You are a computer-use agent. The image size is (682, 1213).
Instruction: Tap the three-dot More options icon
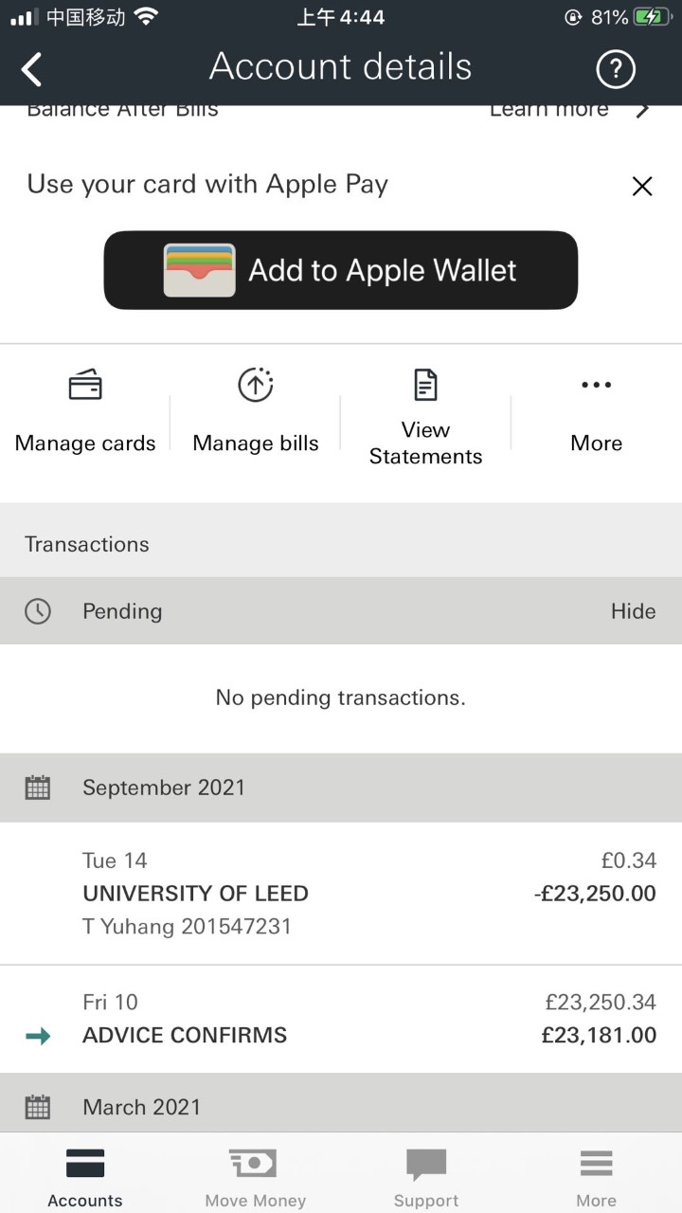[596, 385]
